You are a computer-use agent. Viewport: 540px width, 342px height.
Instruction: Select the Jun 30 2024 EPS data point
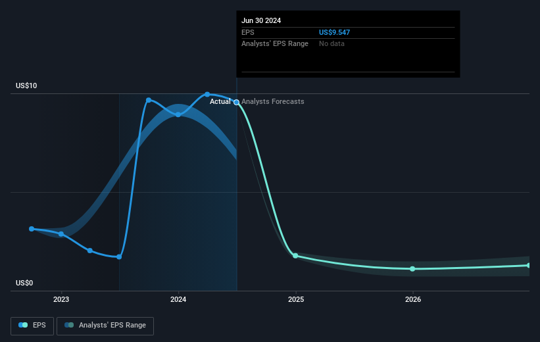[x=237, y=103]
